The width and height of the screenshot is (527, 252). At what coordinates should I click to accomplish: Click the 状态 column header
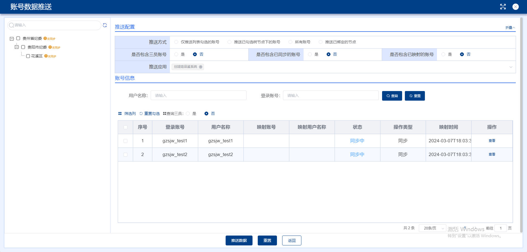point(357,127)
